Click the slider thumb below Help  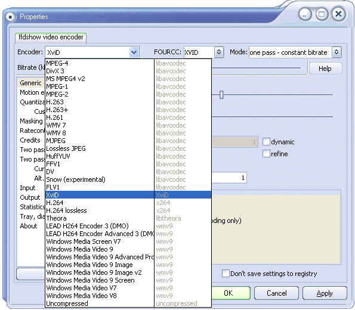221,95
